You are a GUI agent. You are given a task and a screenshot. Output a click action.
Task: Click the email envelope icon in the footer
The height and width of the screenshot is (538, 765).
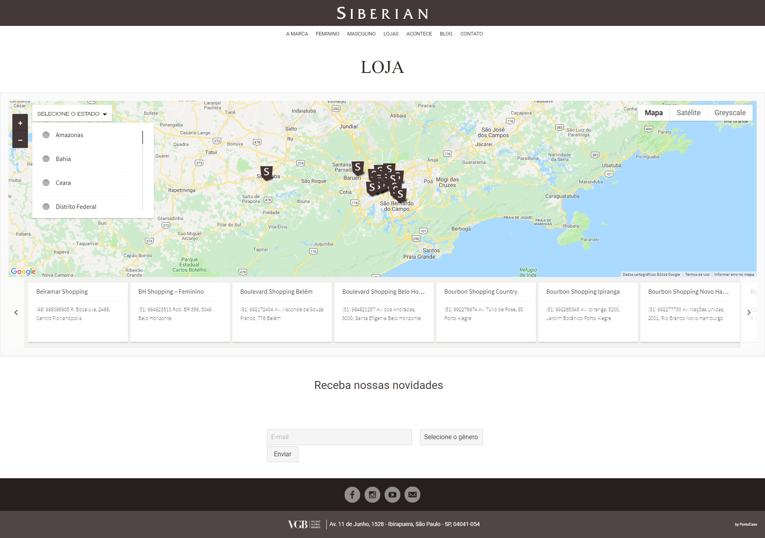[x=412, y=495]
